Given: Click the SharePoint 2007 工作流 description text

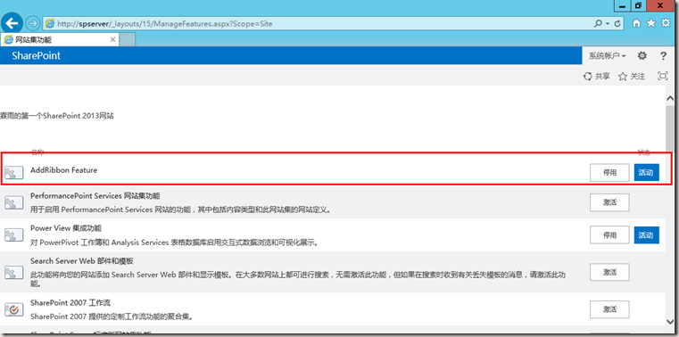Looking at the screenshot, I should (x=112, y=316).
